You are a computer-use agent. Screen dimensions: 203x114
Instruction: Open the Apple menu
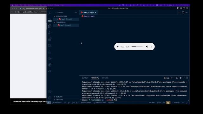[13, 5]
